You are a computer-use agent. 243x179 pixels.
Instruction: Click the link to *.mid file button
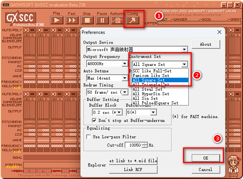click(133, 161)
